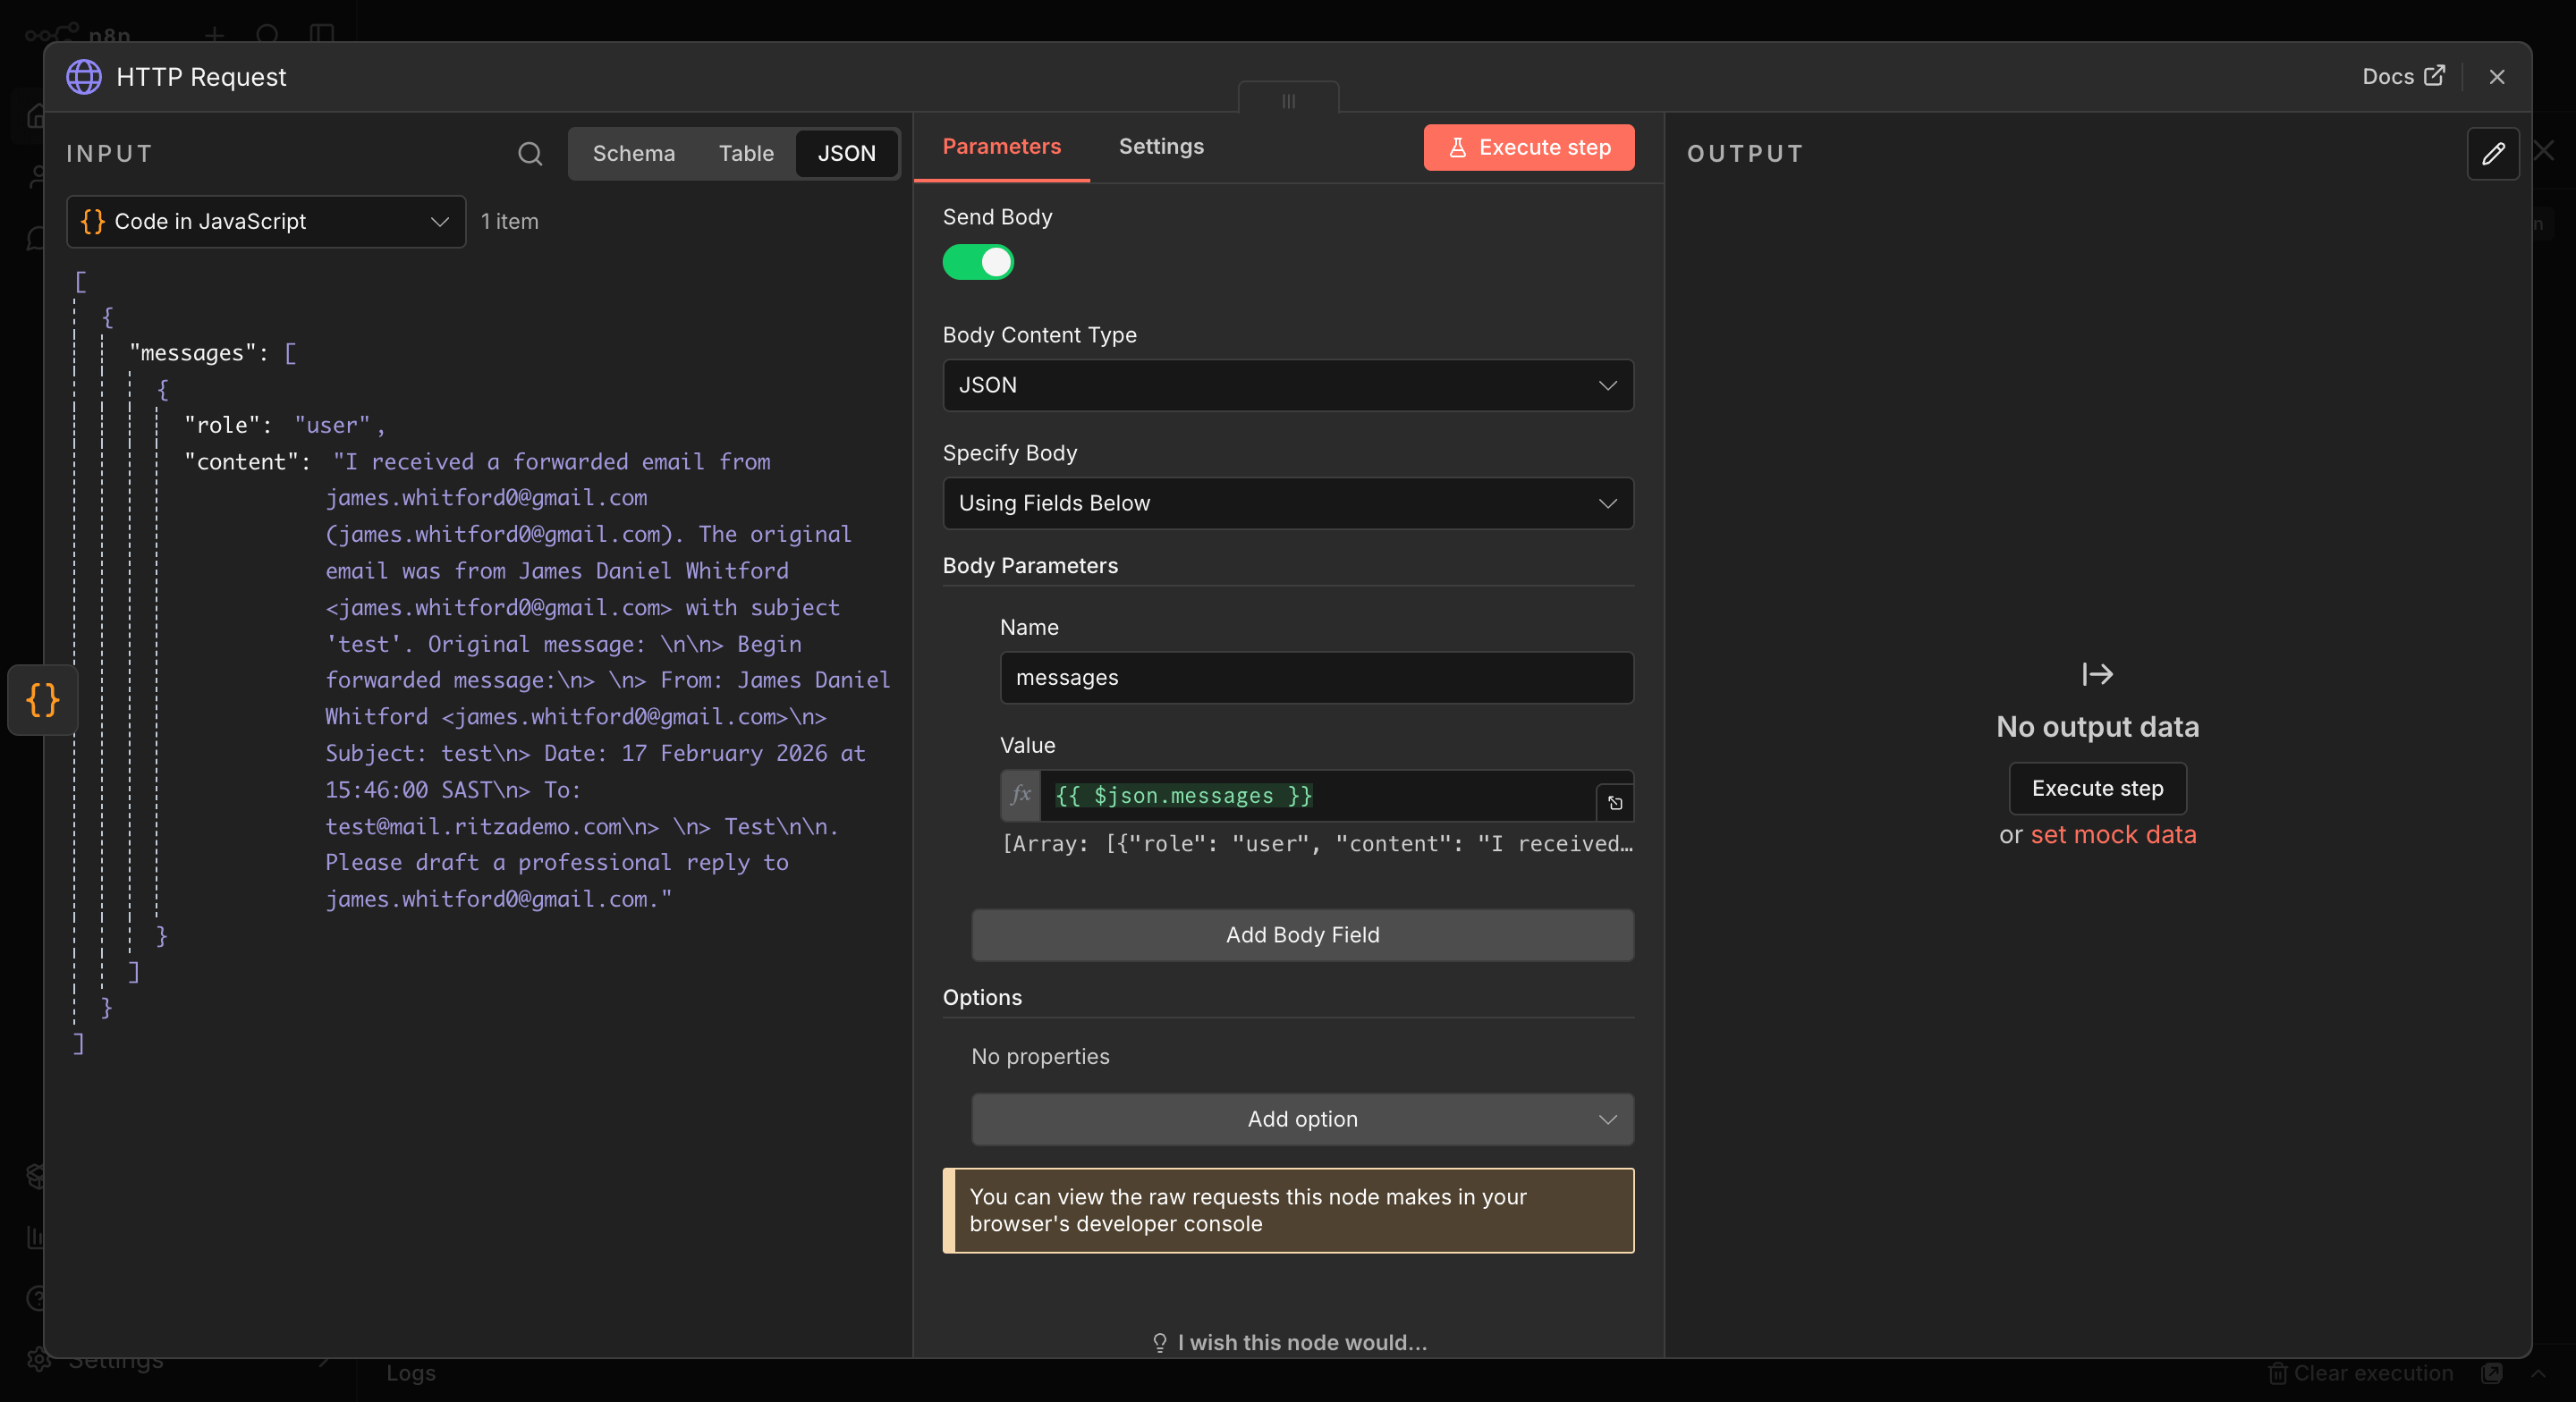Image resolution: width=2576 pixels, height=1402 pixels.
Task: Expand Specify Body dropdown
Action: pyautogui.click(x=1287, y=503)
